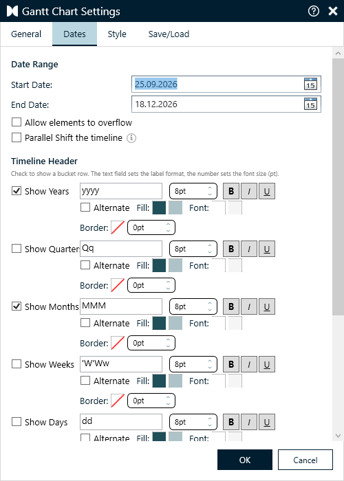Image resolution: width=344 pixels, height=481 pixels.
Task: Toggle Bold for the Quarters row
Action: tap(231, 249)
